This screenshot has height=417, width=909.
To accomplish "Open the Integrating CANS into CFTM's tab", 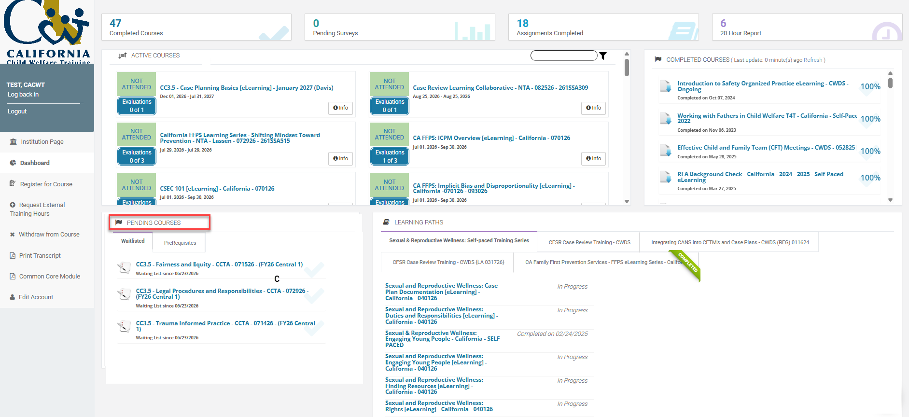I will [729, 242].
